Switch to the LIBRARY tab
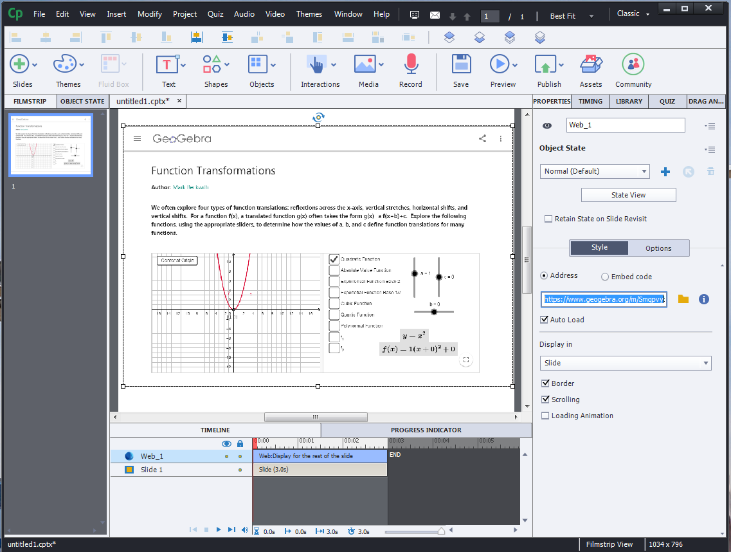The image size is (731, 552). [x=629, y=101]
